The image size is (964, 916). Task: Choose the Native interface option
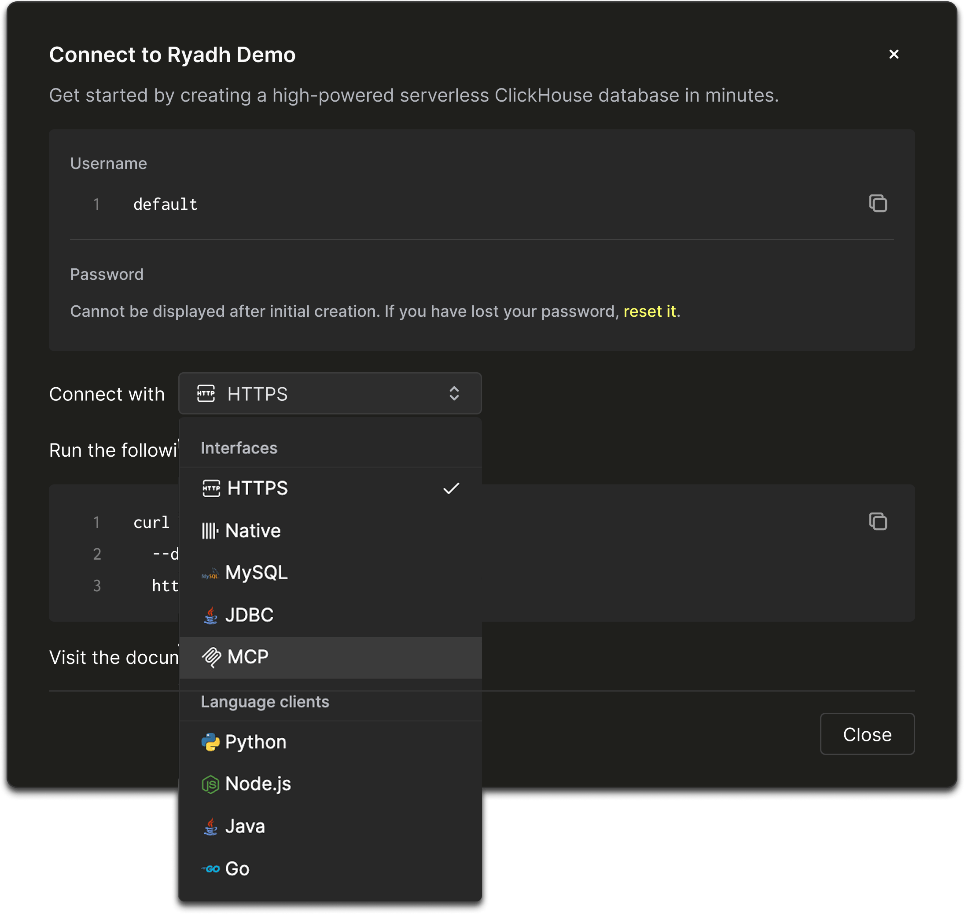(x=330, y=530)
